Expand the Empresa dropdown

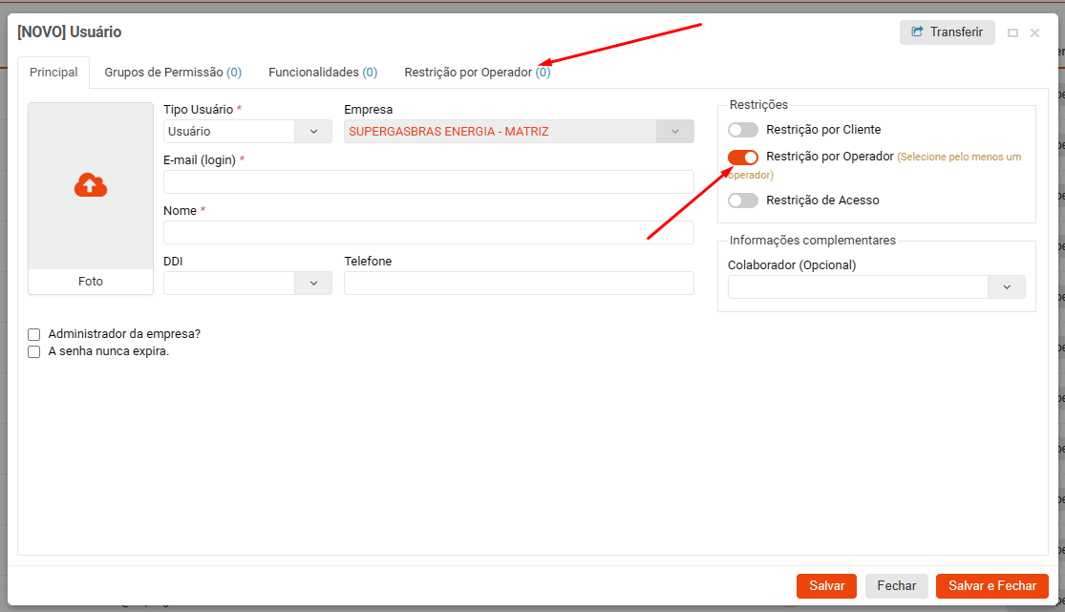tap(675, 132)
